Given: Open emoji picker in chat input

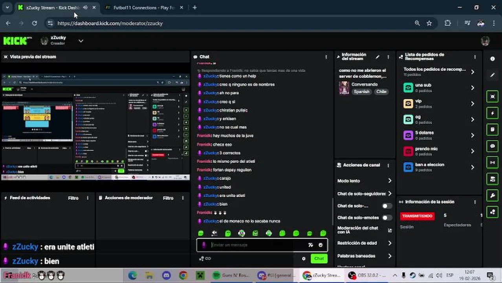Looking at the screenshot, I should (321, 245).
